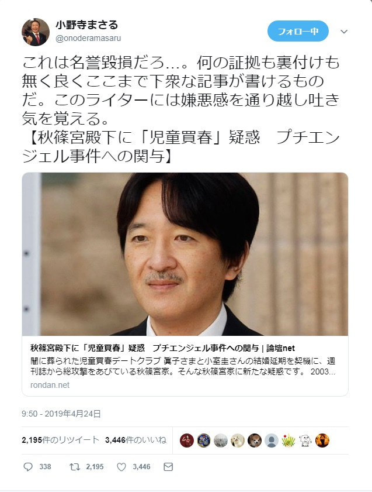Open the dog photo liker avatar
Screen dimensions: 372x492
click(x=254, y=441)
